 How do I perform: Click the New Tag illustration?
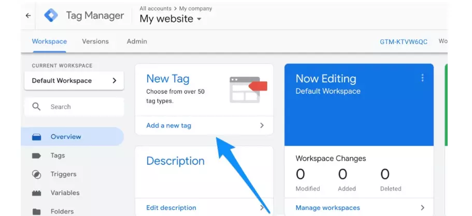tap(248, 89)
